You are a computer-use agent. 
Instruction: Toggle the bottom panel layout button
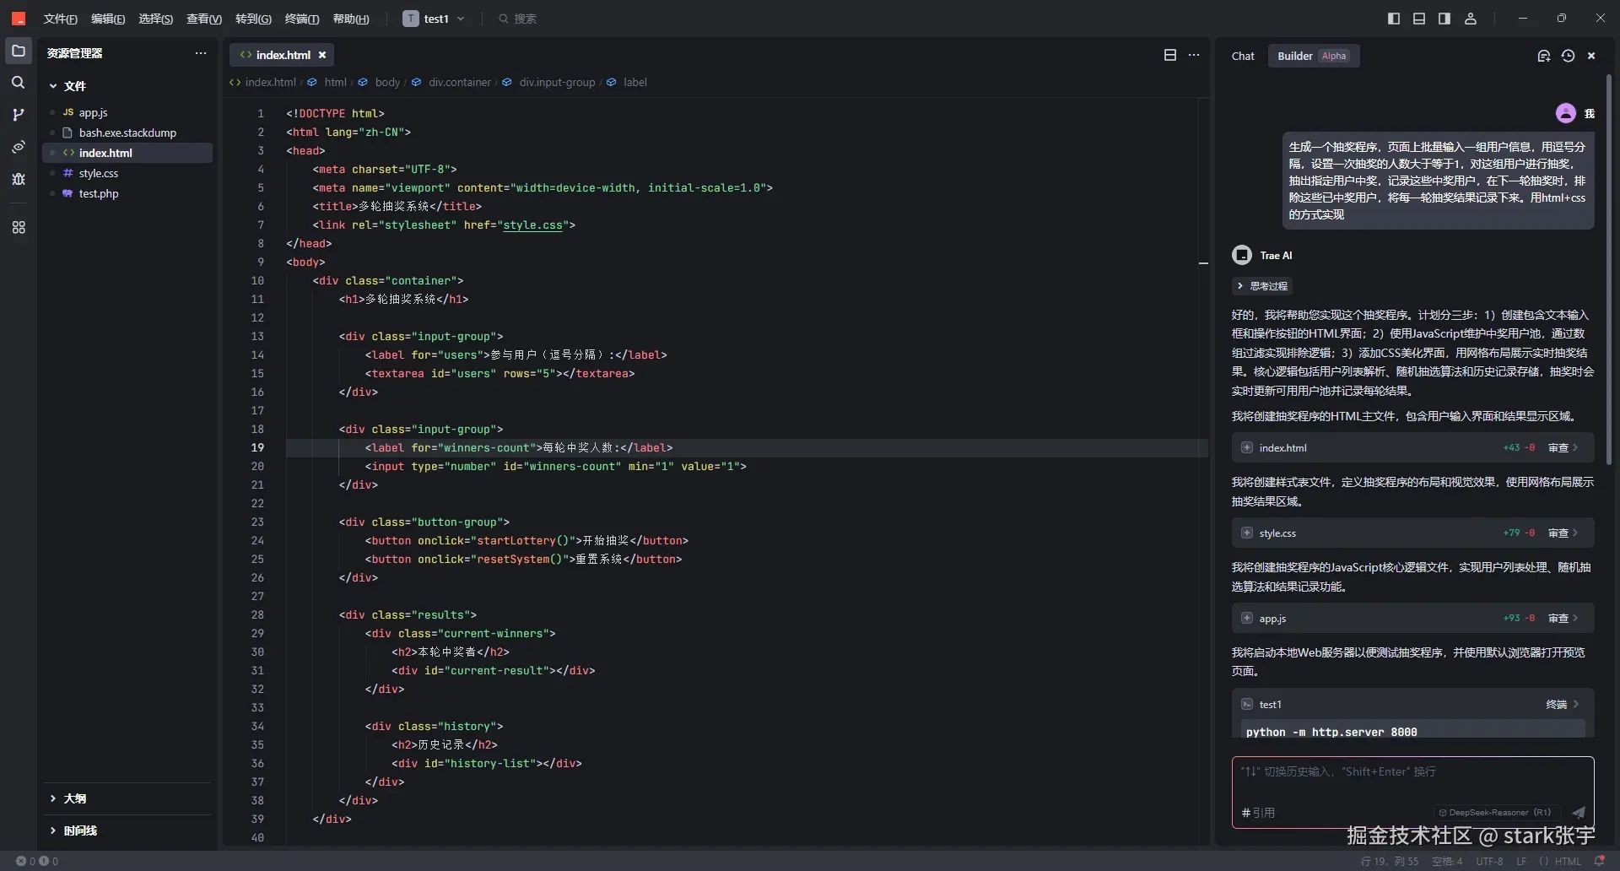1419,19
